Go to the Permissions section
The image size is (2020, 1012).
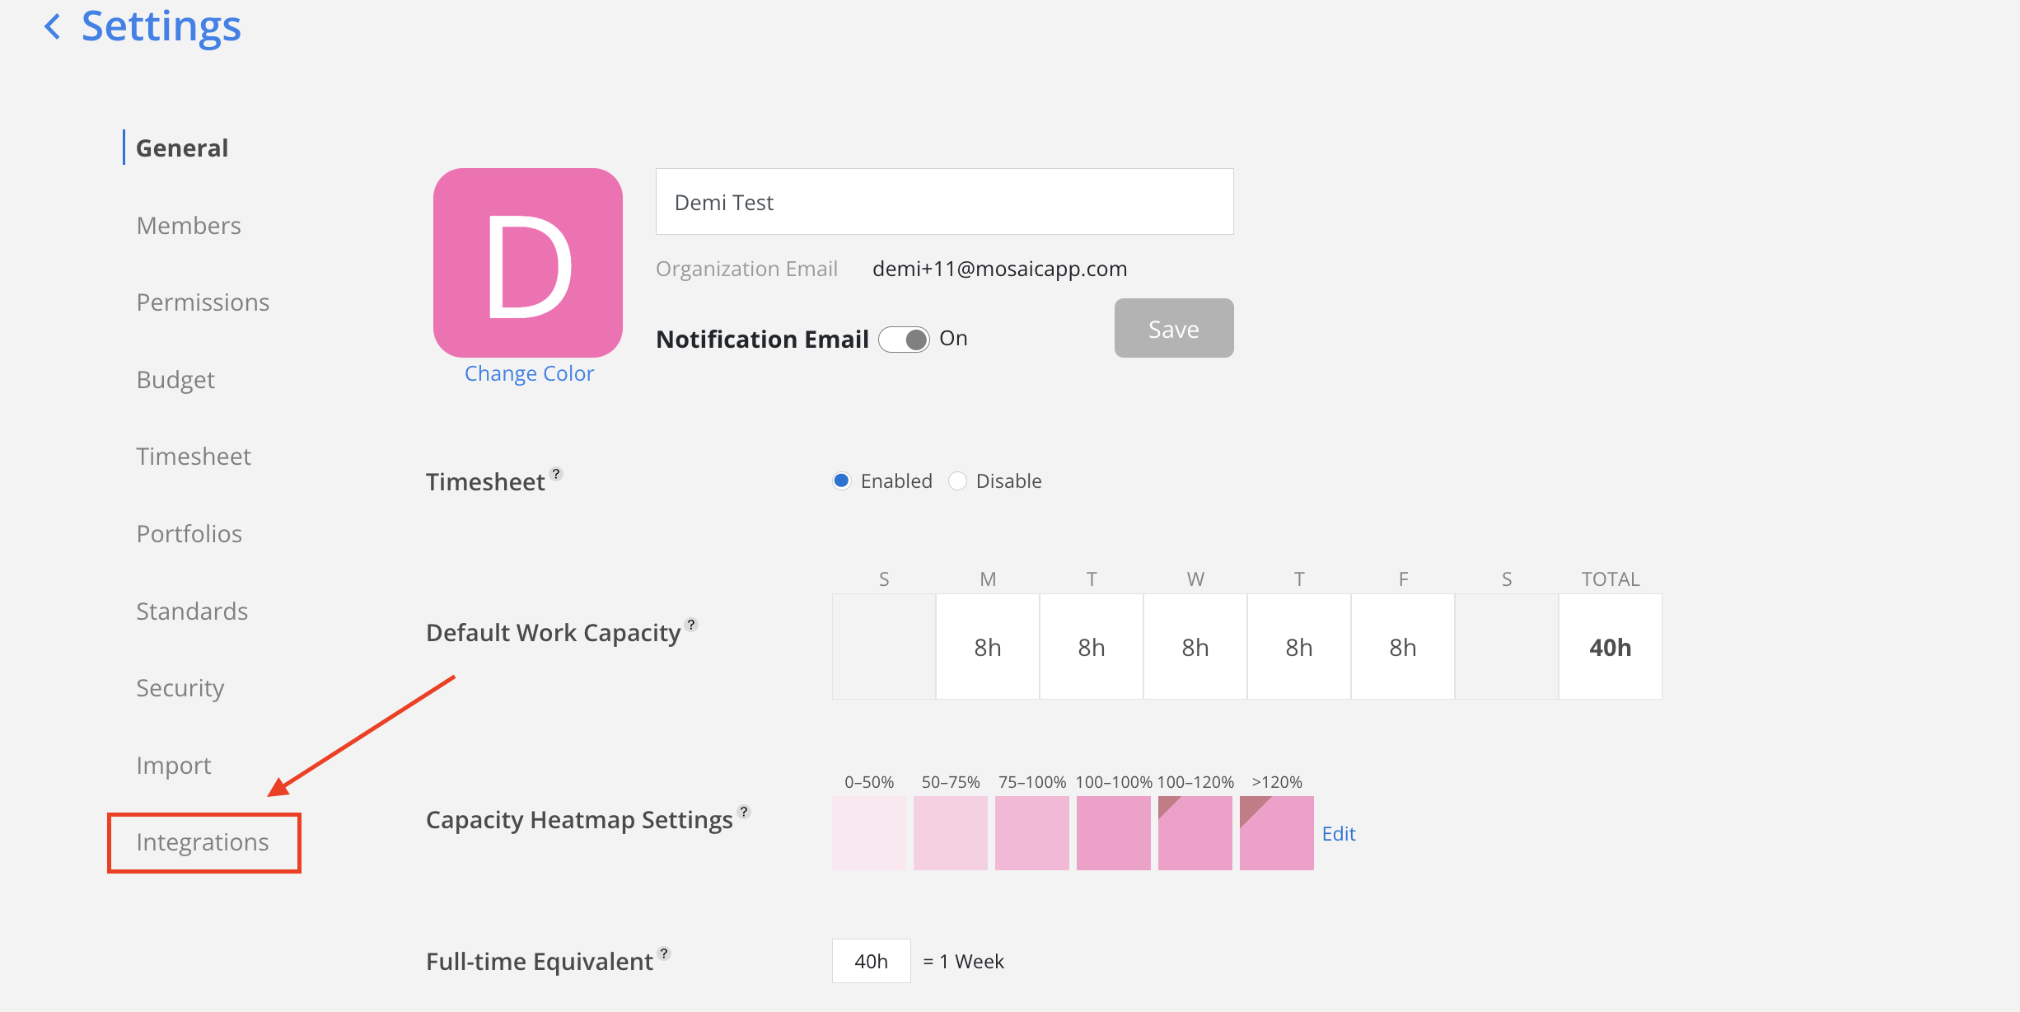[203, 302]
